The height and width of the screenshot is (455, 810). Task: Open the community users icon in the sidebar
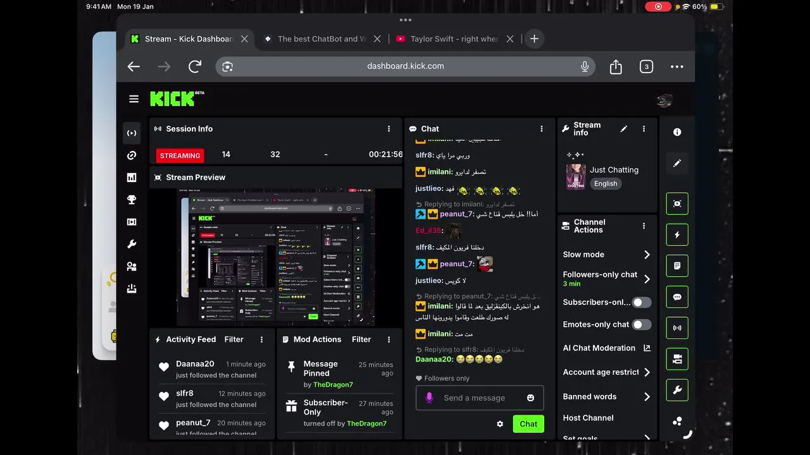[x=132, y=266]
